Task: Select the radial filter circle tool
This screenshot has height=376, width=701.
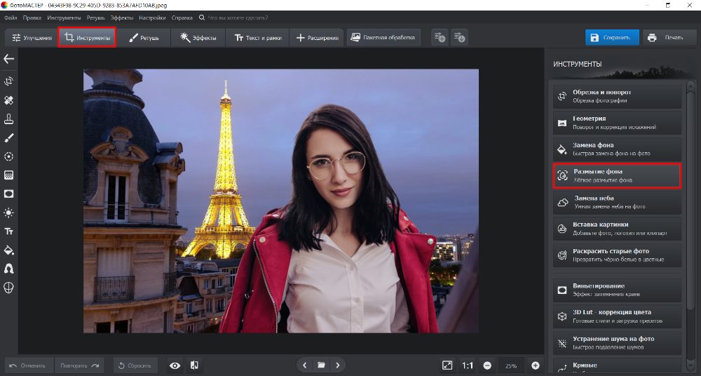Action: point(9,156)
